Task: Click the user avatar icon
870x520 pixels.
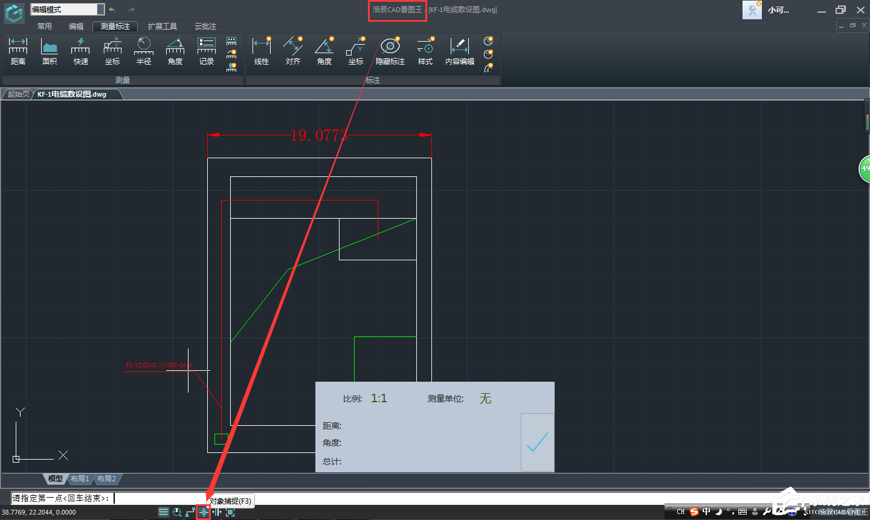Action: (x=752, y=10)
